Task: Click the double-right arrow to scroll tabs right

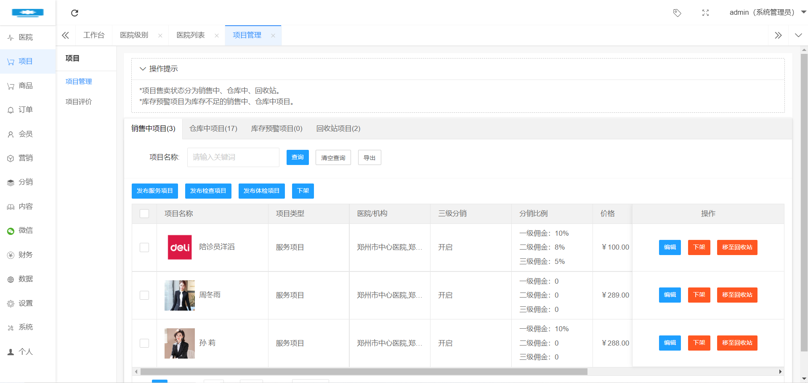Action: click(x=778, y=35)
